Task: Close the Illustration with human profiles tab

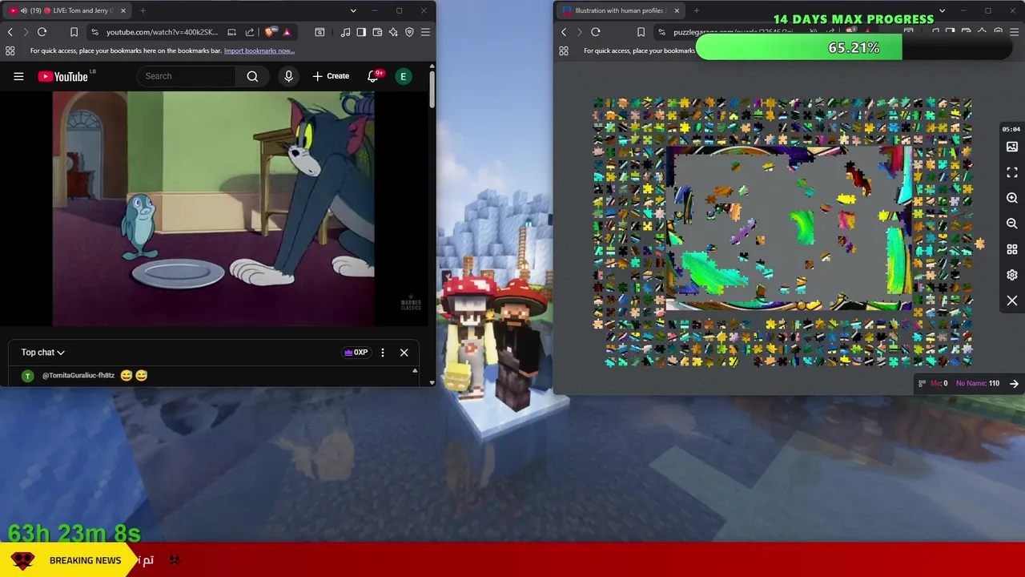Action: 677,10
